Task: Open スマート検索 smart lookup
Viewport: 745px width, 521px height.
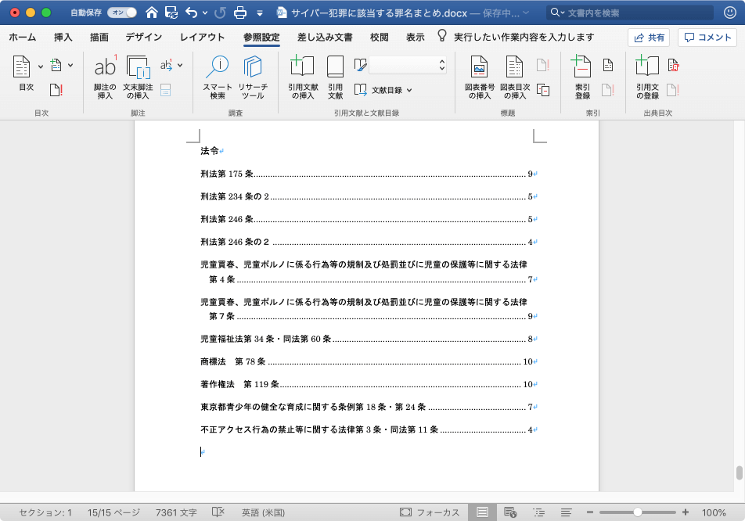Action: (217, 77)
